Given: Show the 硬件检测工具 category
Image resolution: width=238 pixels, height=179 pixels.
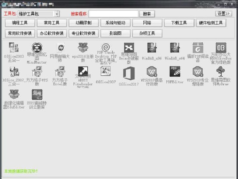Looking at the screenshot, I should 211,23.
